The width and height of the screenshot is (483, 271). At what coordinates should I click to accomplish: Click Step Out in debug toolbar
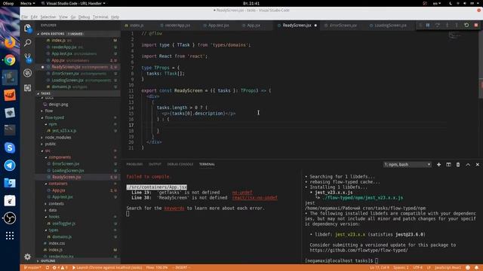457,25
